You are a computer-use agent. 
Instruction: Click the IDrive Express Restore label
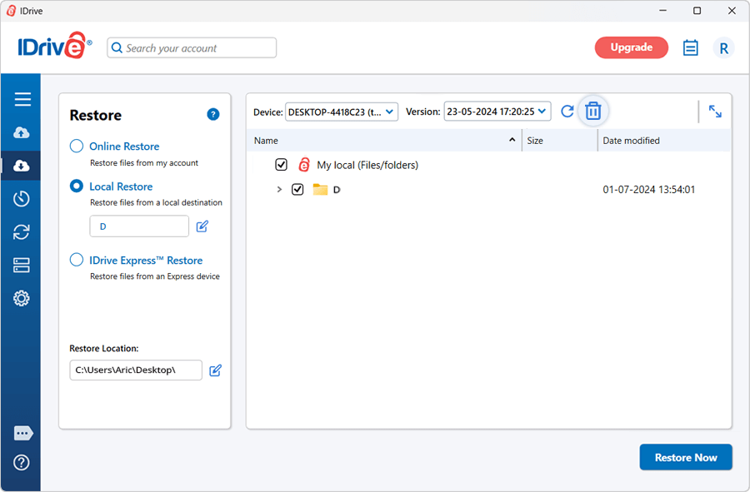tap(146, 261)
